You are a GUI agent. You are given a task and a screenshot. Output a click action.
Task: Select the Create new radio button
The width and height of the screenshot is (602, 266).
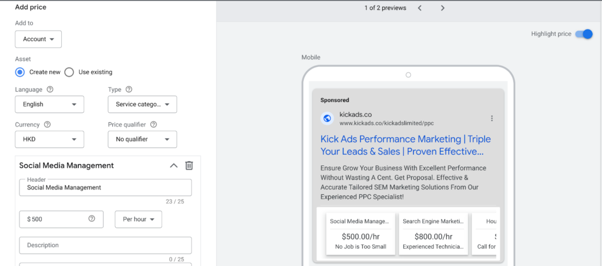tap(20, 72)
